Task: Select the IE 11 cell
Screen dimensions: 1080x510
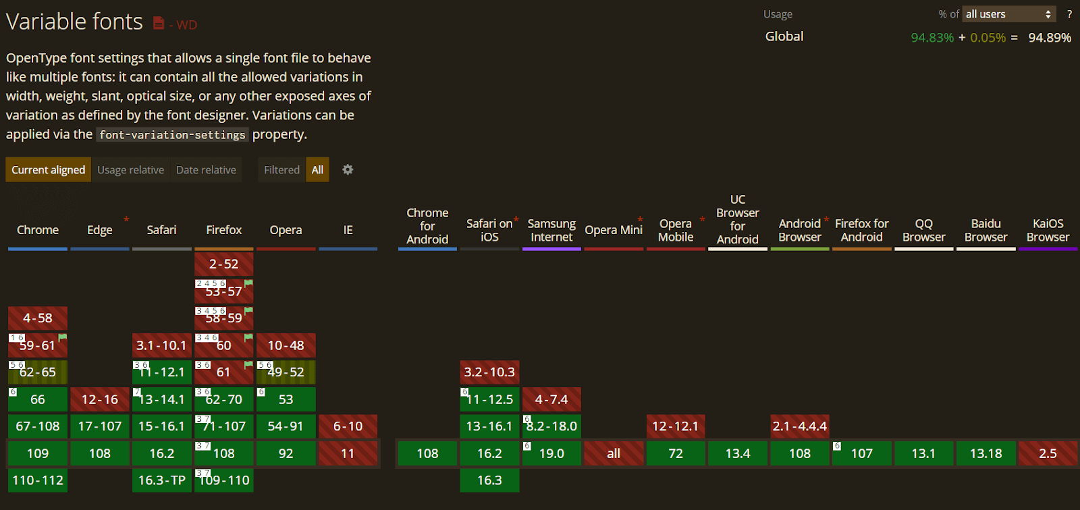Action: 348,453
